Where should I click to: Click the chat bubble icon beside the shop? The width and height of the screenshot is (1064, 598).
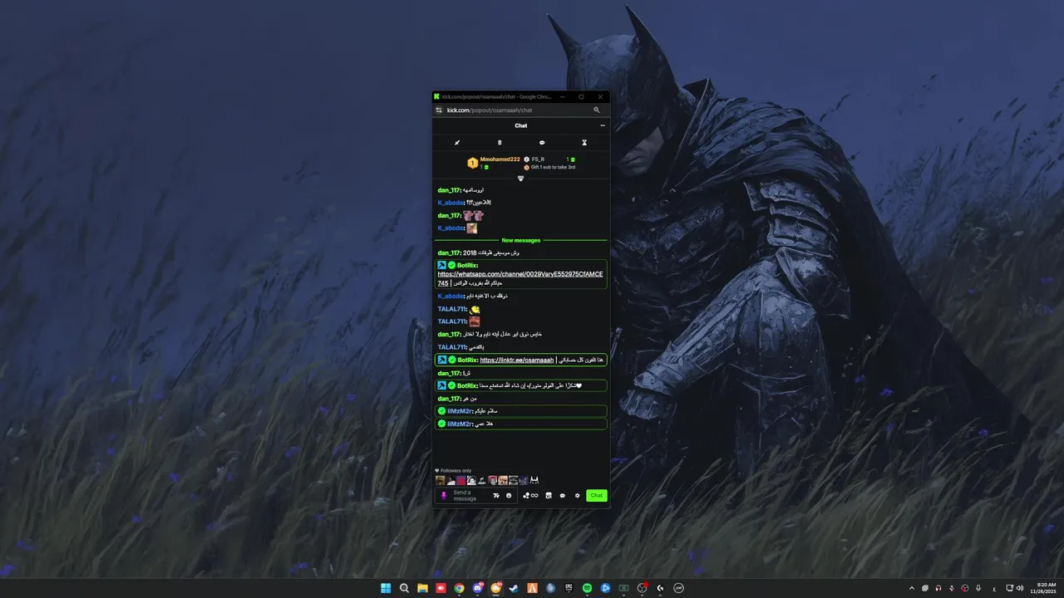[x=563, y=495]
